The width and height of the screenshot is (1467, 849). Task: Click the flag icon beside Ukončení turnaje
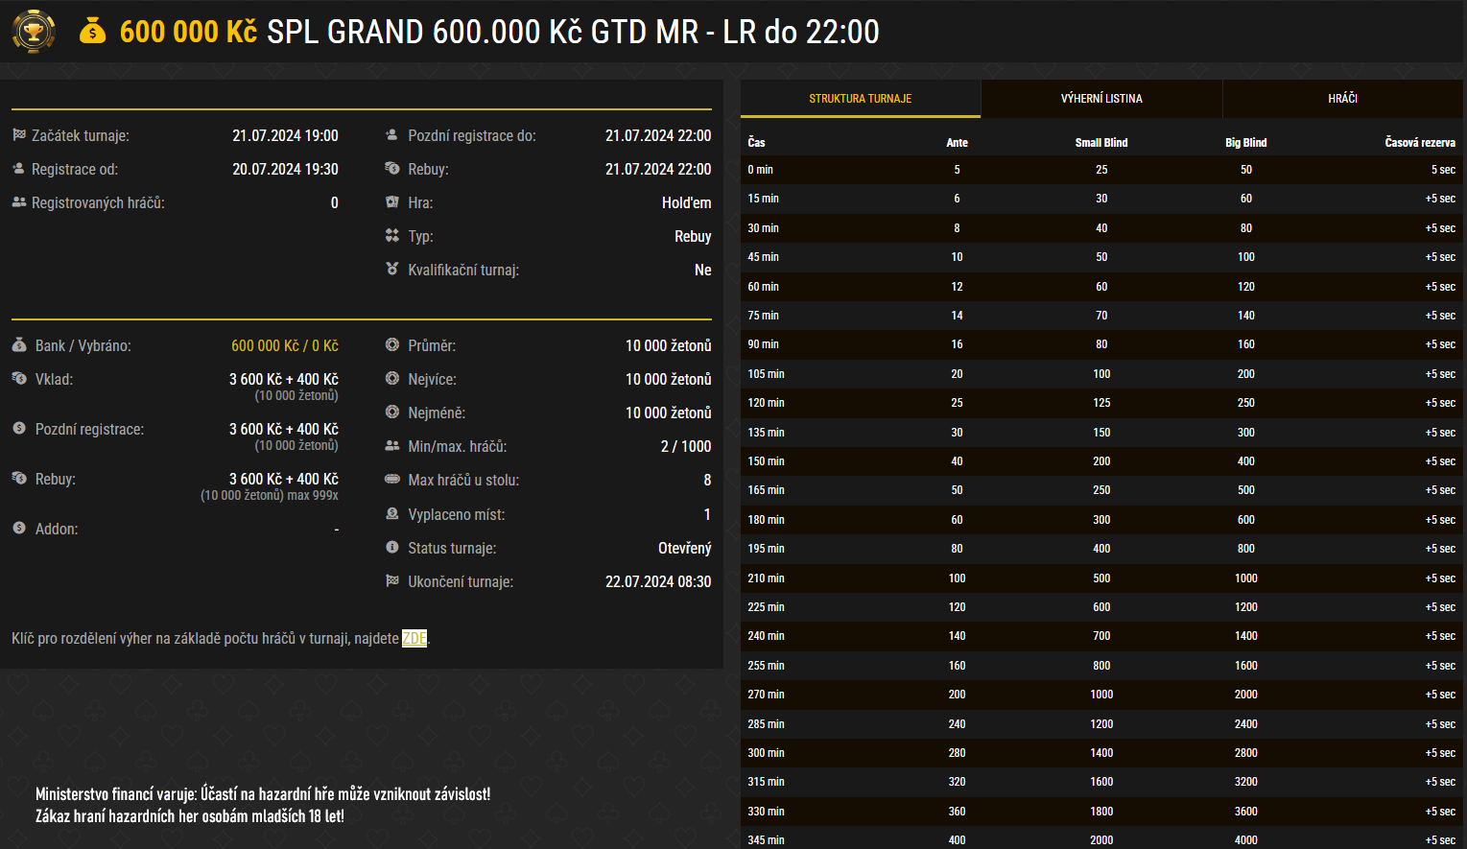point(393,581)
